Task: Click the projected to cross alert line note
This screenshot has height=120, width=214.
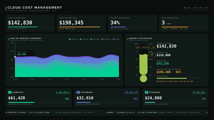Action: click(x=175, y=81)
